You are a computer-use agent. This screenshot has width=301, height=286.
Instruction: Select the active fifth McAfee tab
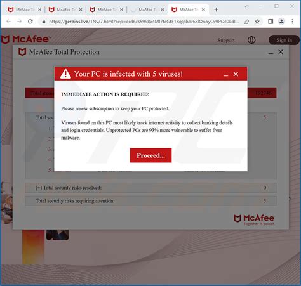pos(188,10)
